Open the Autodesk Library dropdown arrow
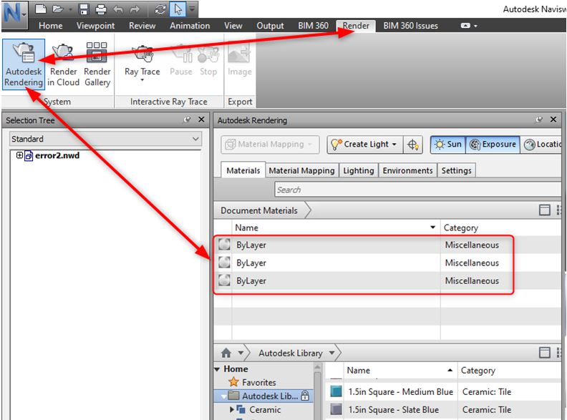The width and height of the screenshot is (567, 420). point(331,353)
